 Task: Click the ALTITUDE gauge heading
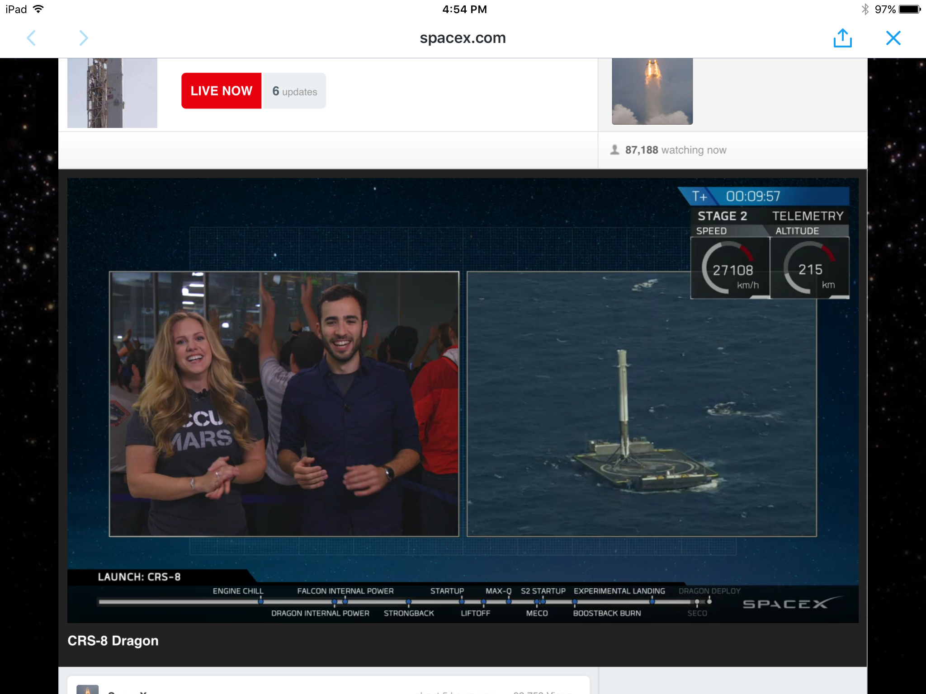tap(797, 231)
